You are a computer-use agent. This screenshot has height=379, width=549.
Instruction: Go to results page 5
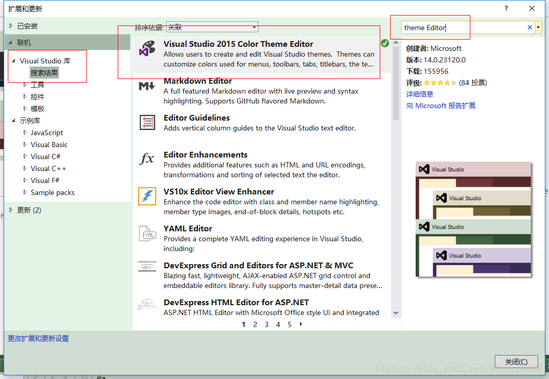pos(290,324)
